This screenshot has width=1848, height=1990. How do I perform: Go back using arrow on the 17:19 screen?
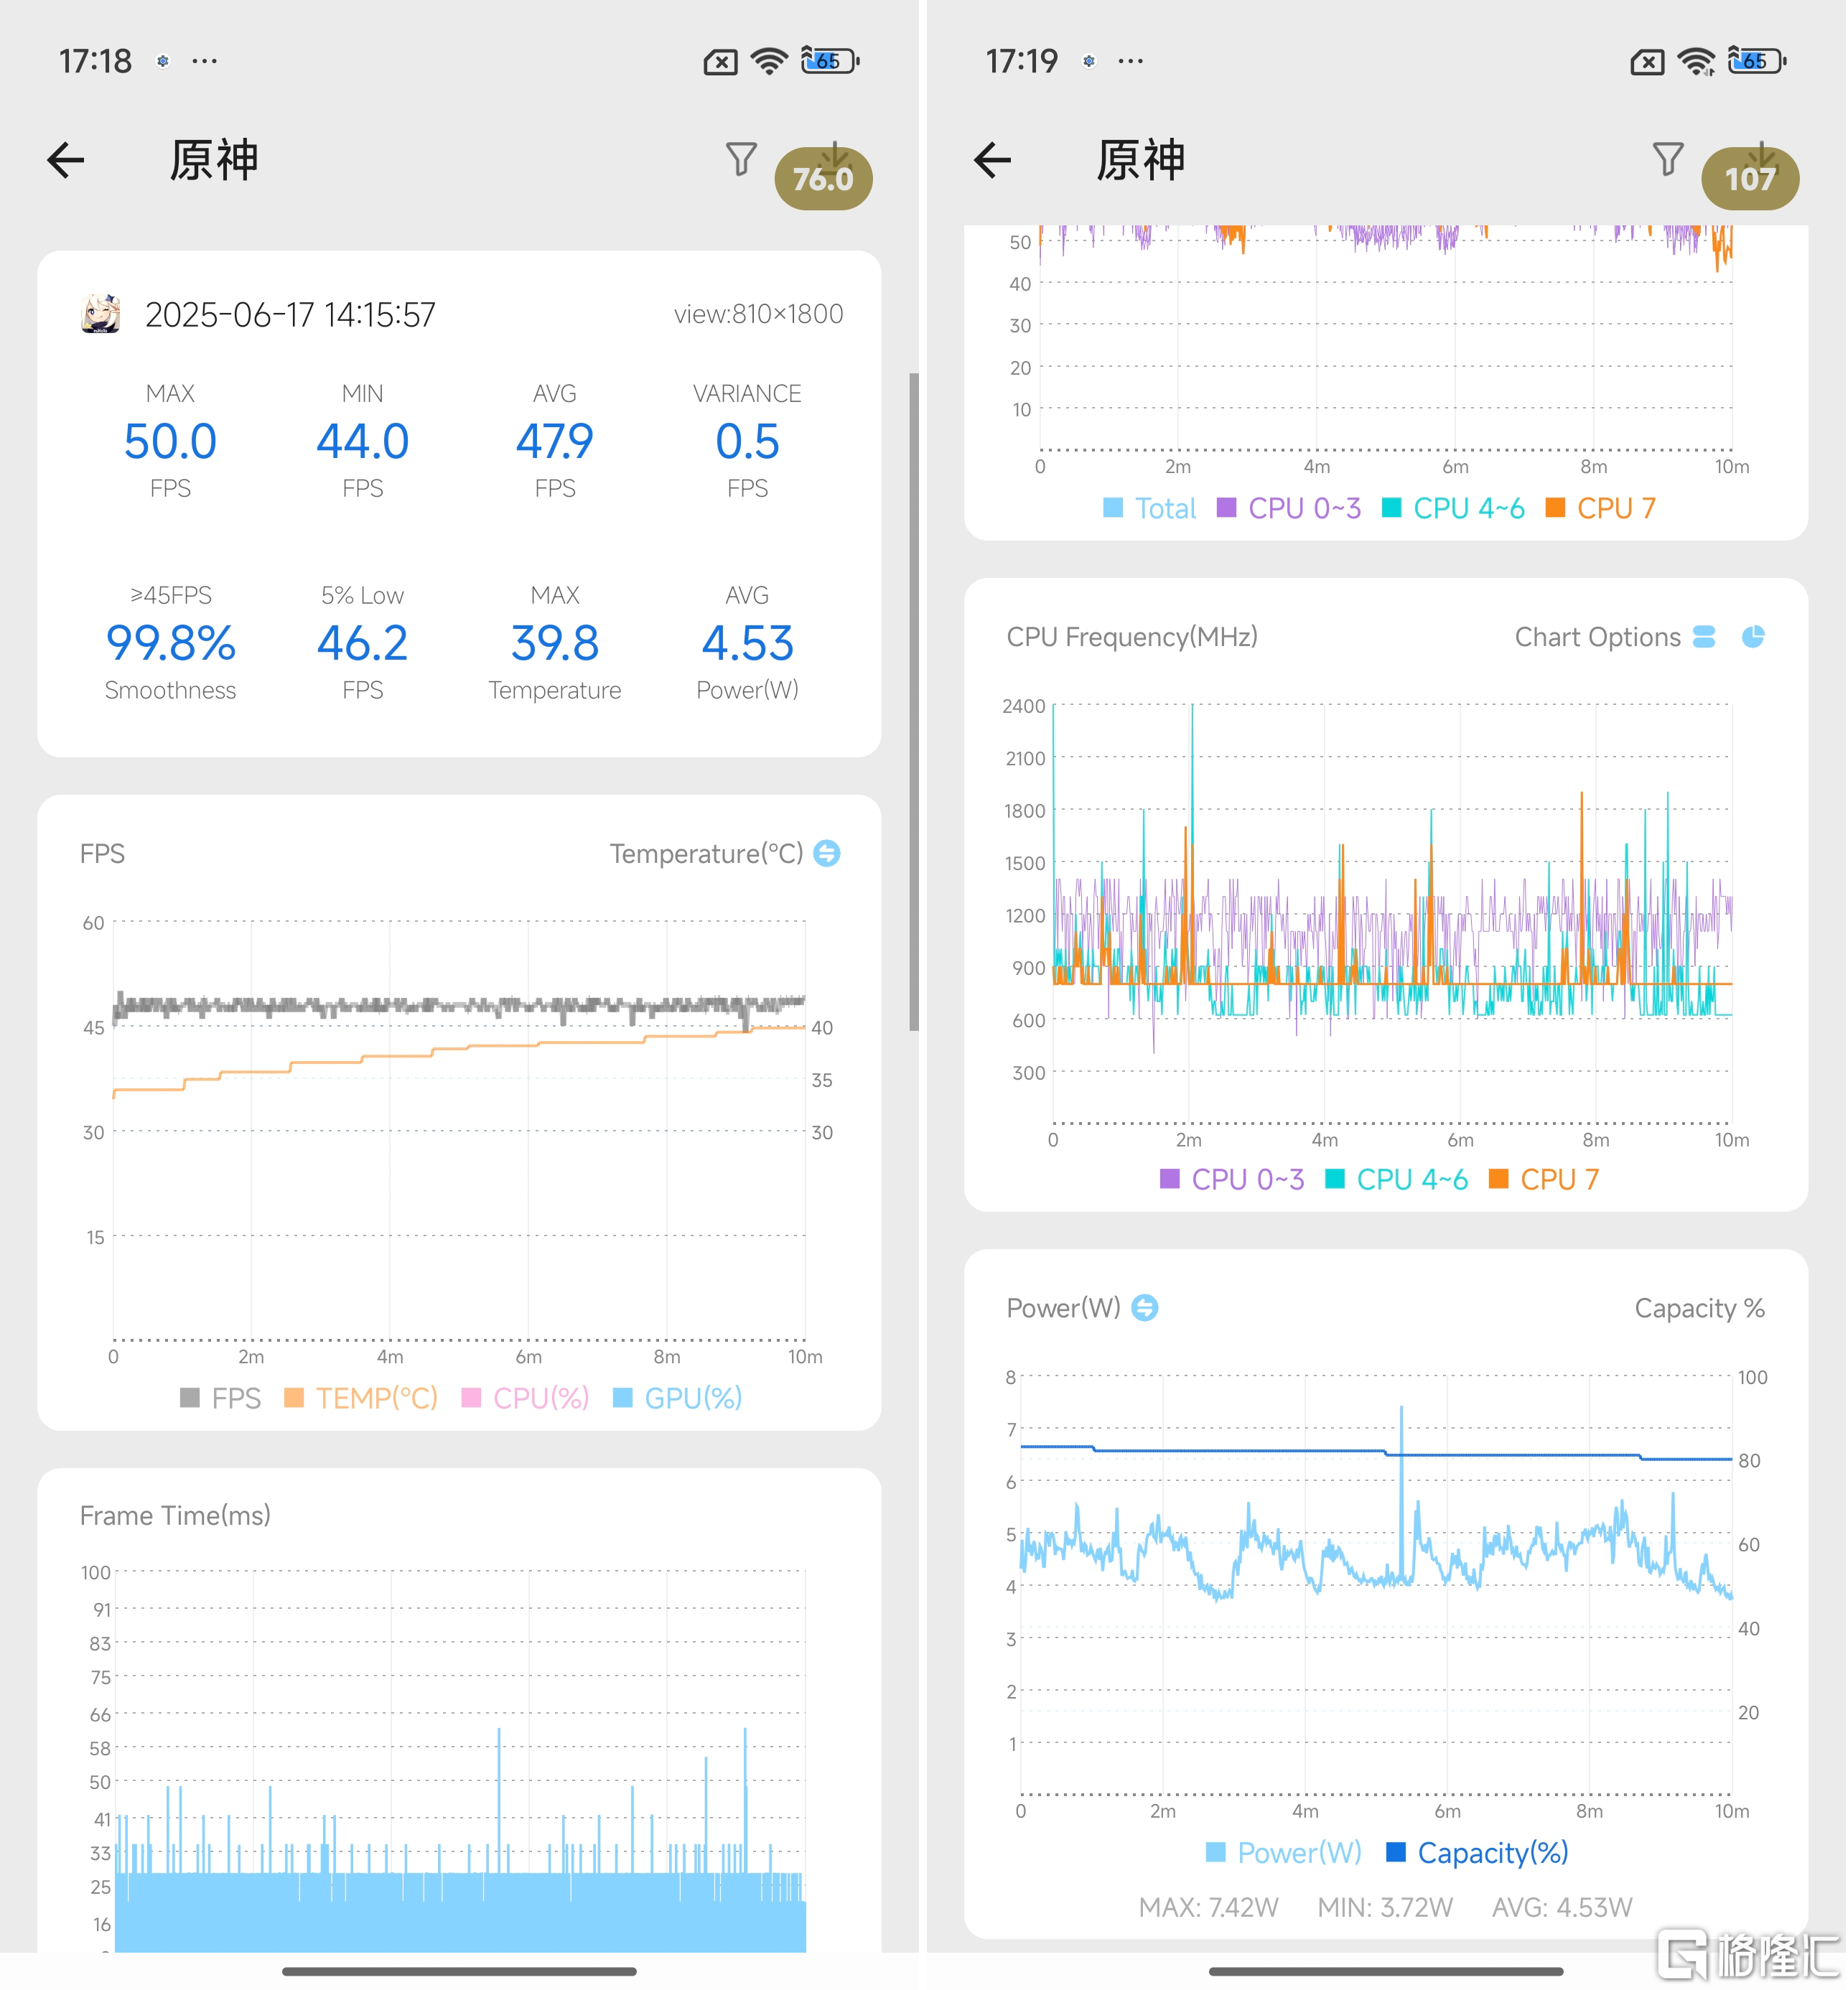pos(992,160)
